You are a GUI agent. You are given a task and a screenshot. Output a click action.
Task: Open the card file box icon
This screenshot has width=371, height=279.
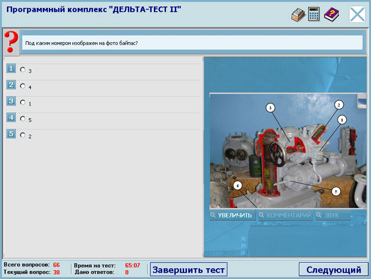coord(298,15)
